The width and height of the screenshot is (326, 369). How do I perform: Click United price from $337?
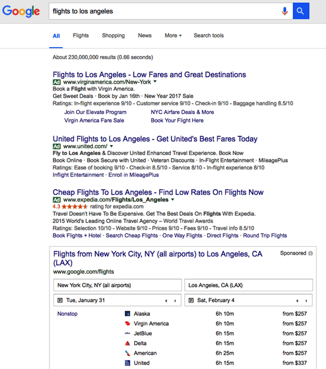[x=294, y=363]
